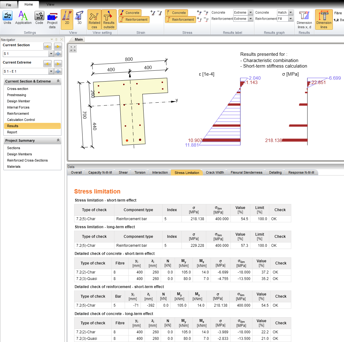Image resolution: width=344 pixels, height=342 pixels.
Task: Click Dimension lines x, d icon
Action: point(304,19)
